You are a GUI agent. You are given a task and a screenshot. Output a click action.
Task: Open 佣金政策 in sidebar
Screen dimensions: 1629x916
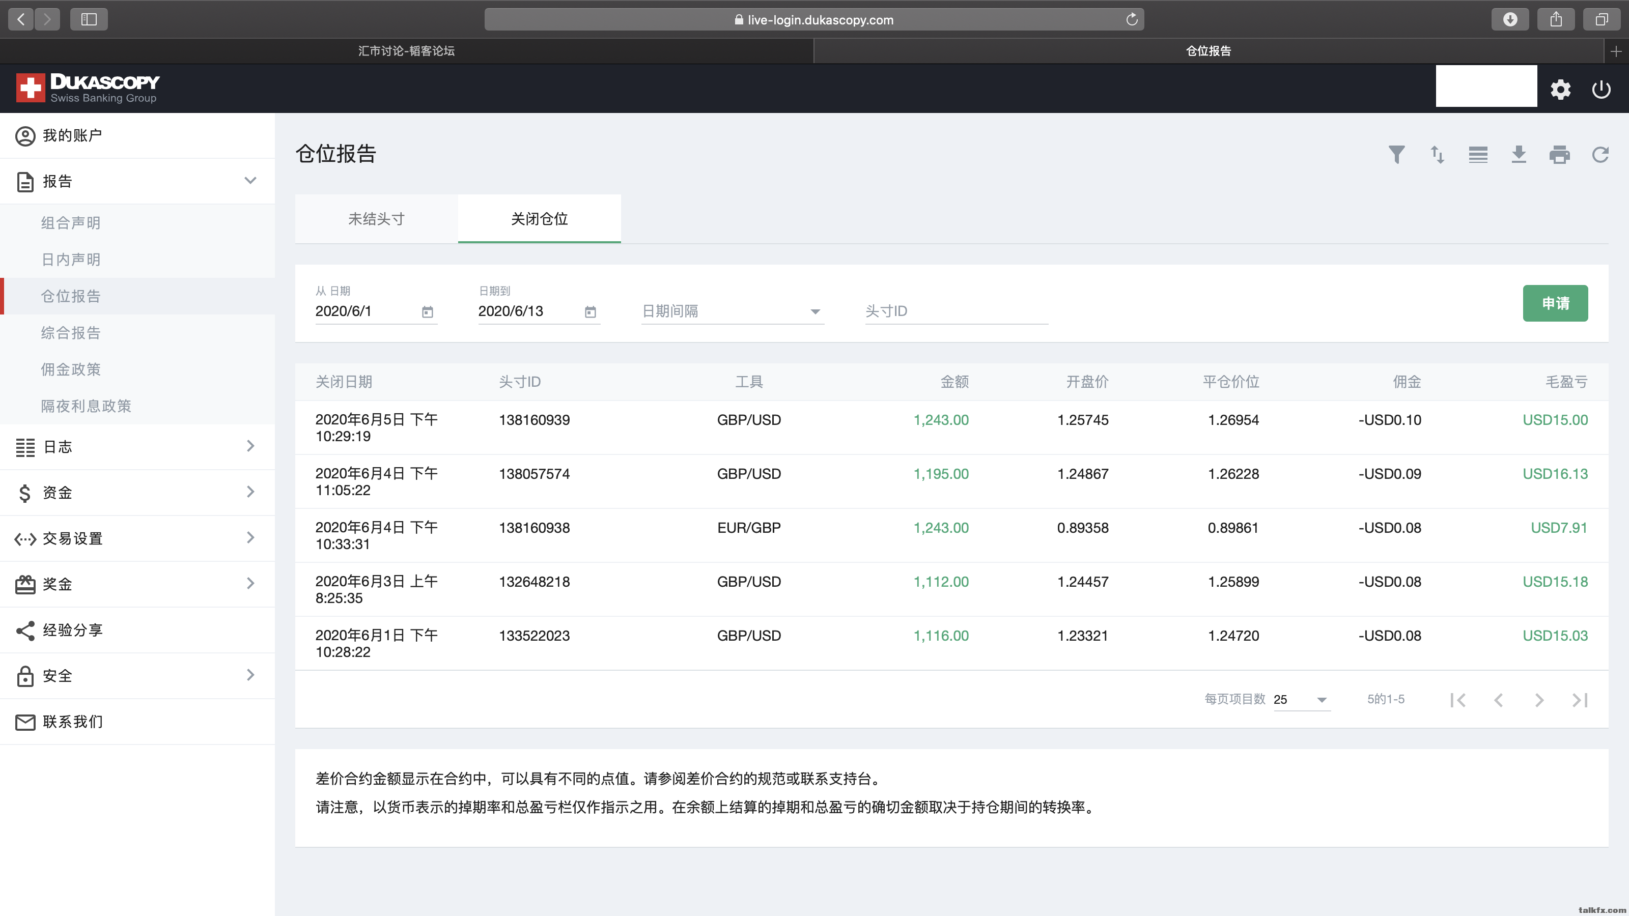tap(137, 369)
